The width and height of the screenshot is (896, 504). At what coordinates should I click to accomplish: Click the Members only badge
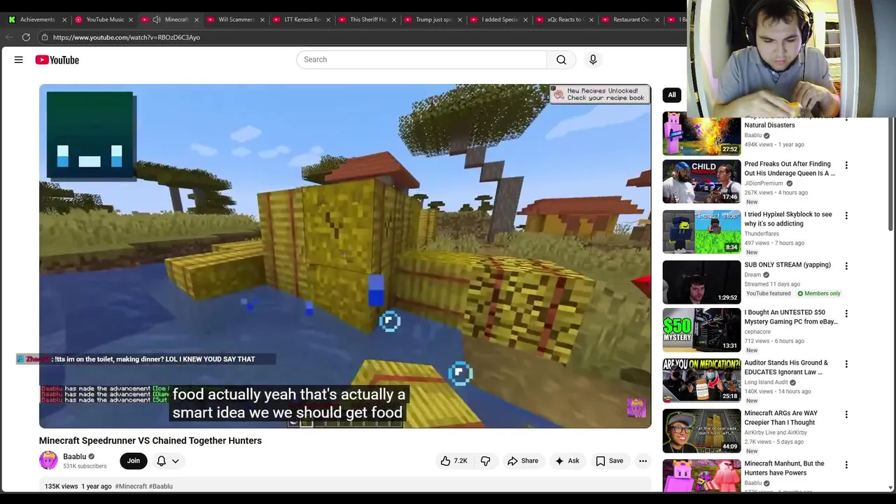point(819,293)
